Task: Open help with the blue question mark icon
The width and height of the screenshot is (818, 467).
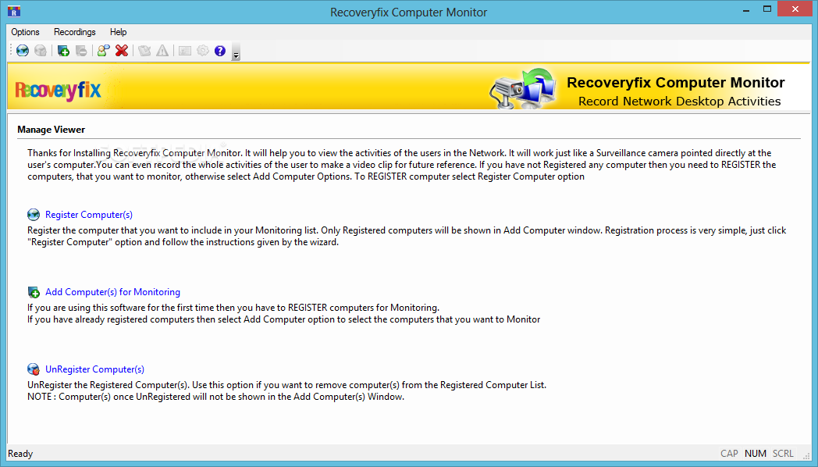Action: pyautogui.click(x=220, y=51)
